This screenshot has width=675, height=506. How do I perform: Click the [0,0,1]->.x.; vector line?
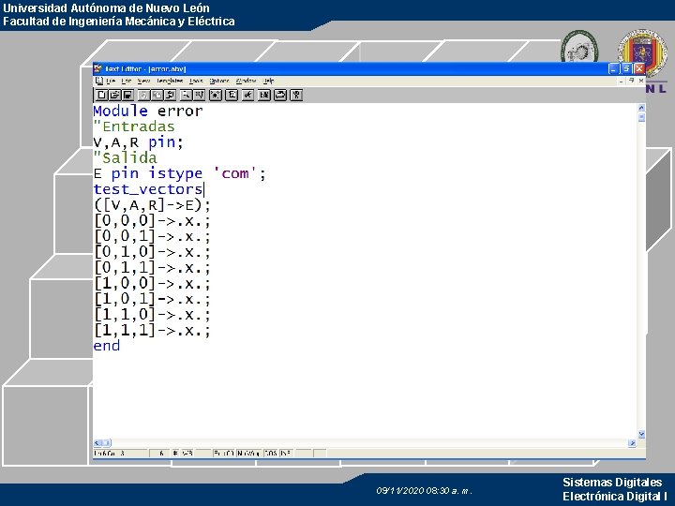pos(152,236)
